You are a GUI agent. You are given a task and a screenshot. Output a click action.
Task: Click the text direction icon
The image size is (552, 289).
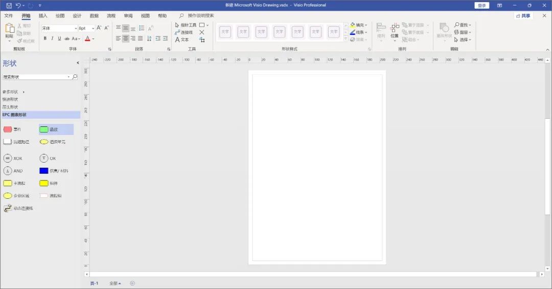point(149,39)
